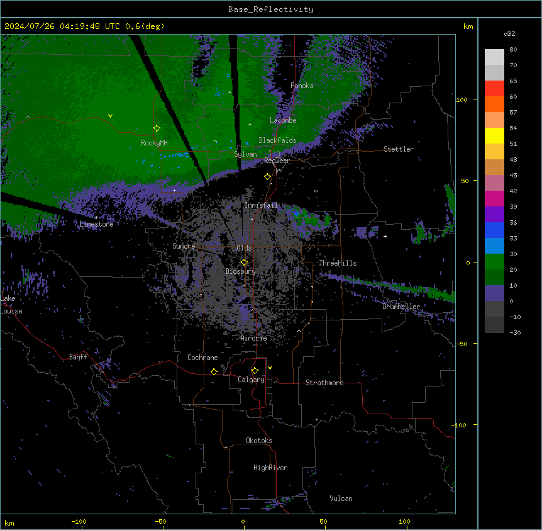This screenshot has height=530, width=542.
Task: Click the Calgary city label
Action: pos(252,380)
